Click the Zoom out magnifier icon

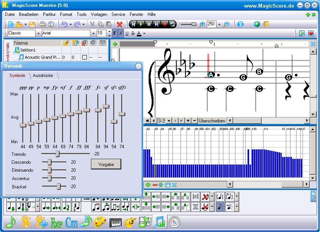click(x=226, y=24)
